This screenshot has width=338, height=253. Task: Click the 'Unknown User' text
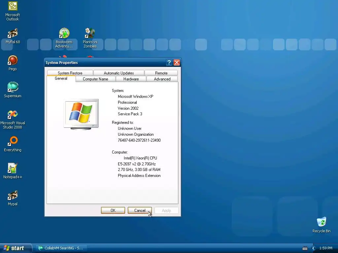[129, 128]
